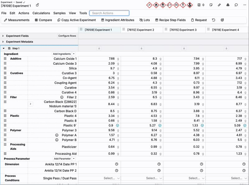Click info icon next to Polymer A
Image resolution: width=249 pixels, height=185 pixels.
pyautogui.click(x=57, y=135)
